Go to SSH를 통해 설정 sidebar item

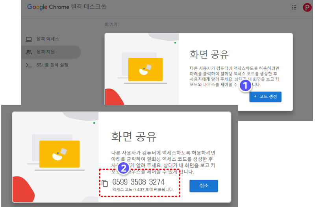(x=52, y=65)
